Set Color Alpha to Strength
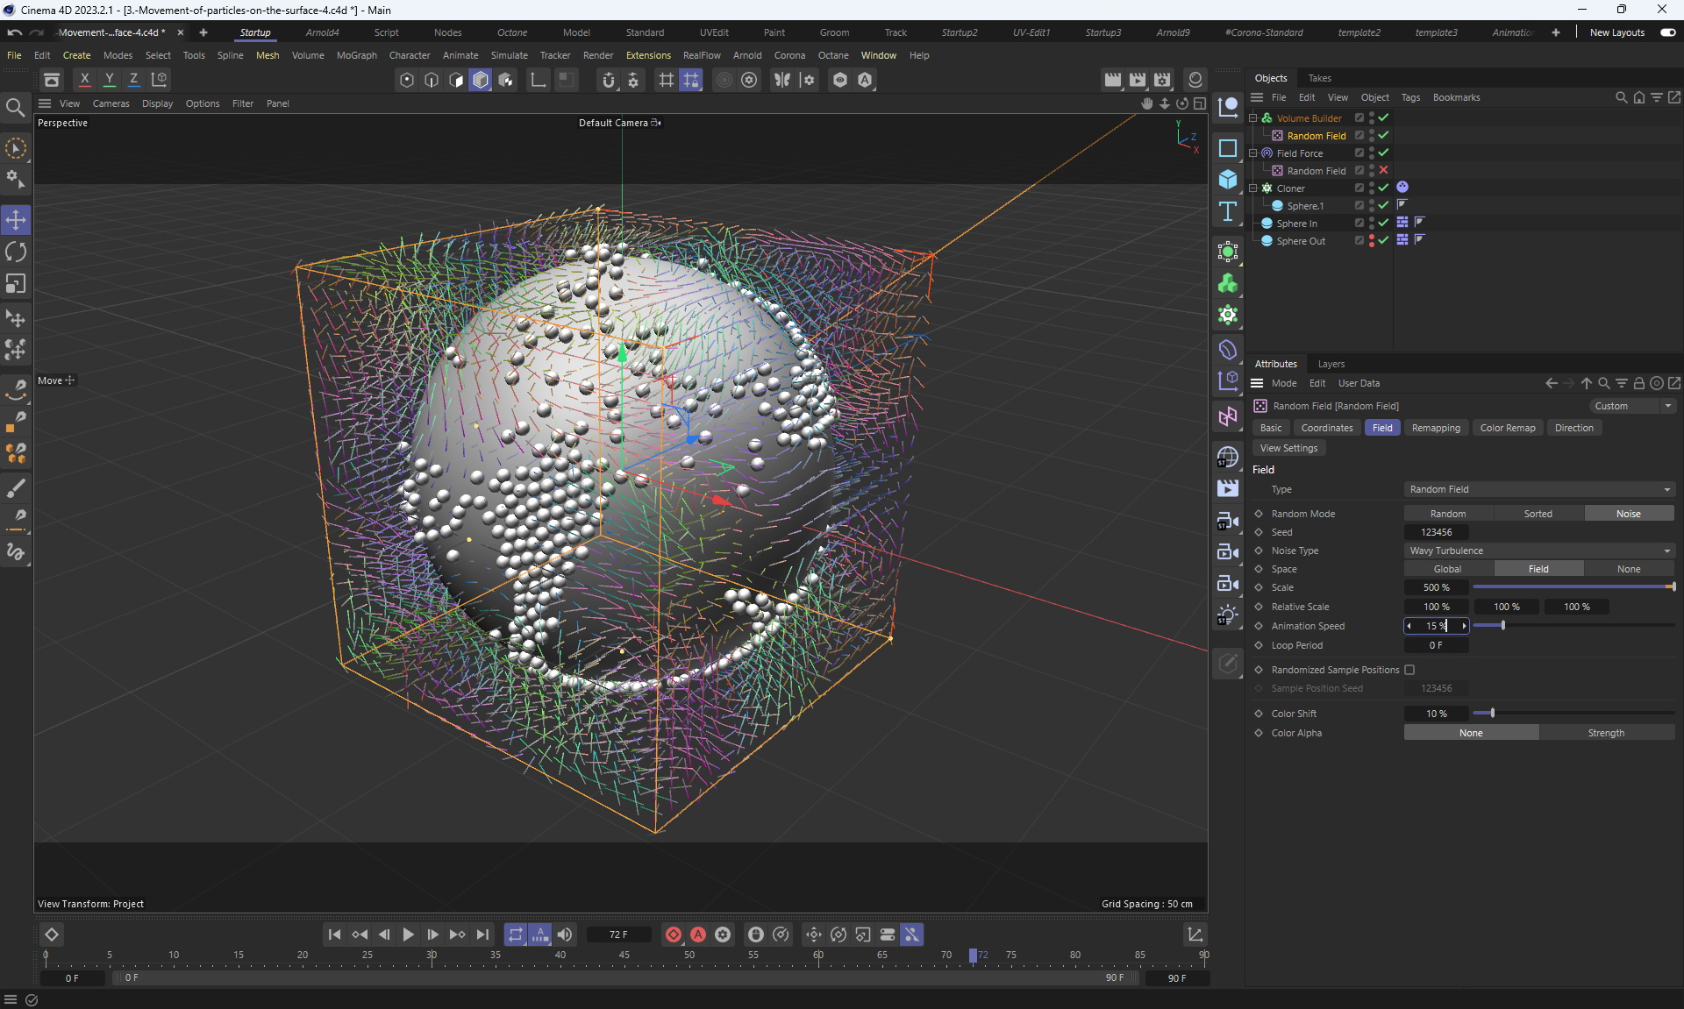The image size is (1684, 1009). pos(1605,733)
